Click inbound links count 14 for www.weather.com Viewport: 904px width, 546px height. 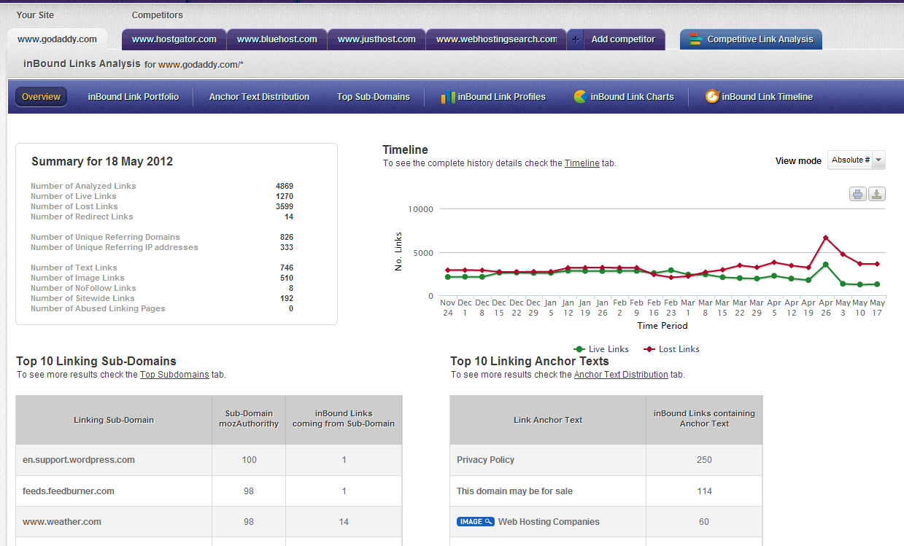(x=344, y=522)
